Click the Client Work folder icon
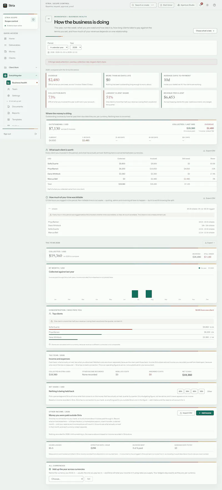The height and width of the screenshot is (490, 222). [5, 67]
